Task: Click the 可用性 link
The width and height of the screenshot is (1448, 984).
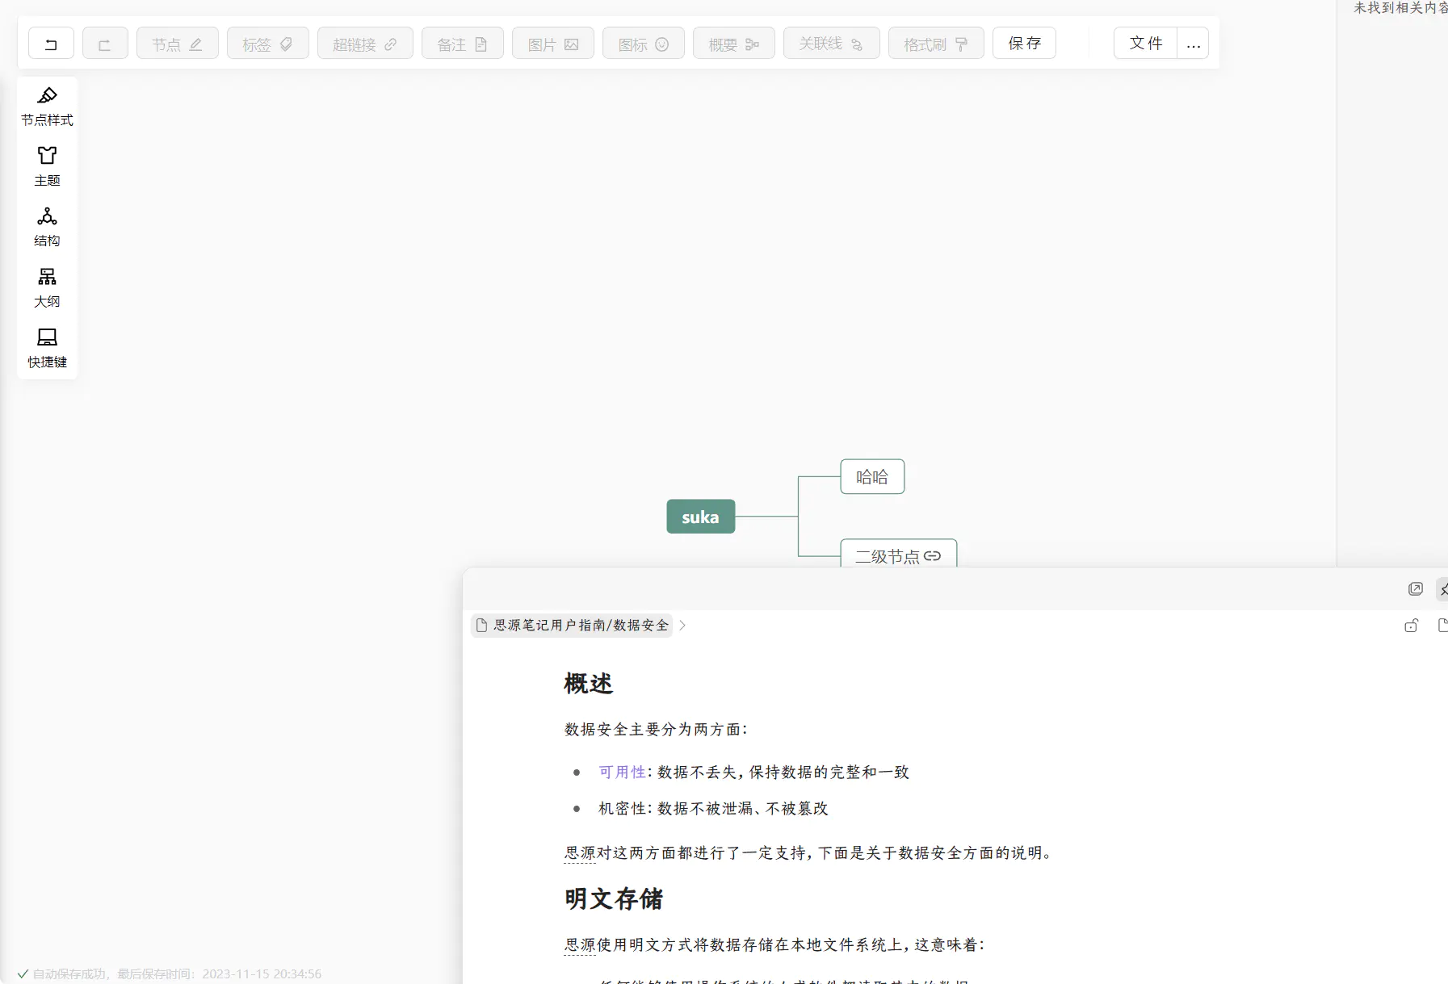Action: [x=622, y=773]
